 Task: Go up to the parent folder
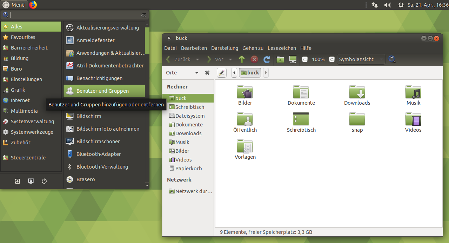tap(242, 59)
